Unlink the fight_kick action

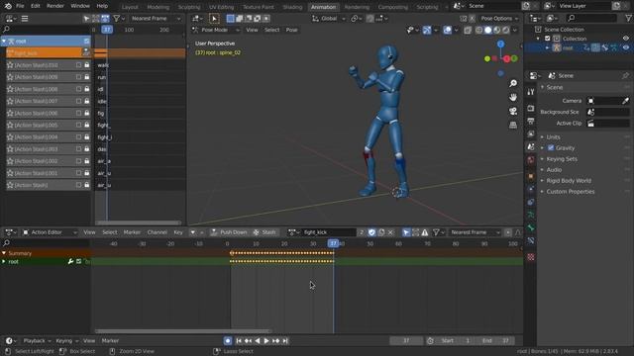tap(390, 232)
